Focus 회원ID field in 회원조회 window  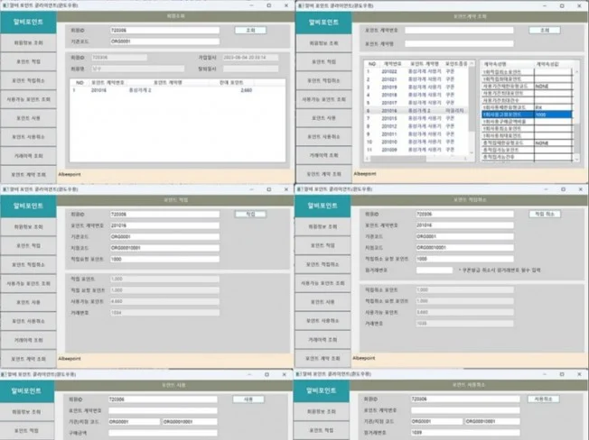(163, 30)
